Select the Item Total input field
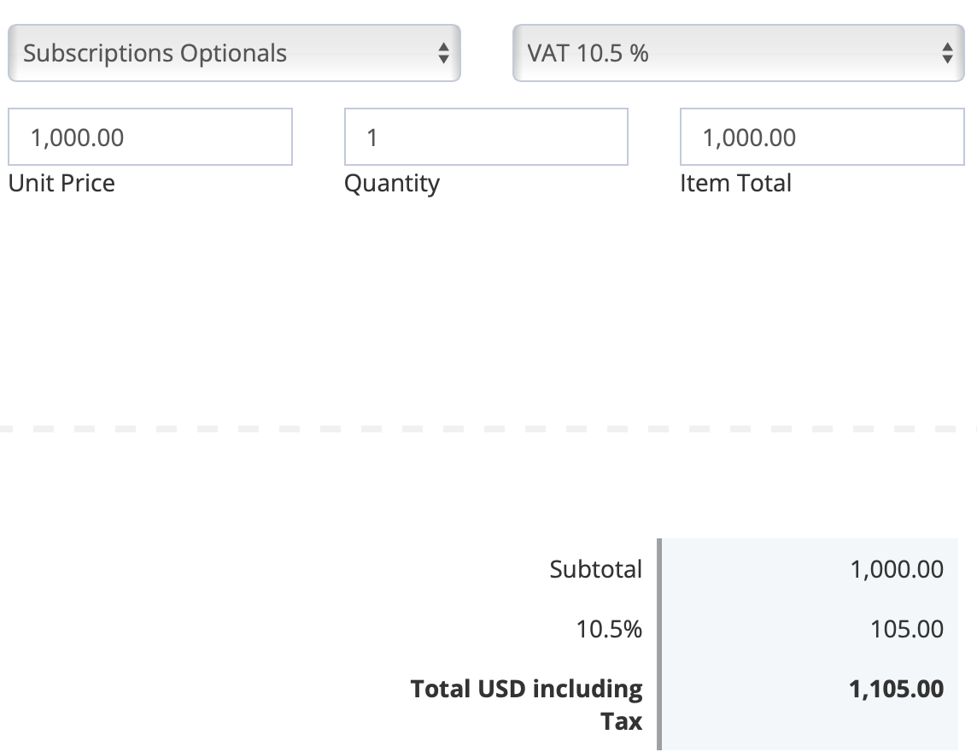The width and height of the screenshot is (977, 752). (x=822, y=137)
